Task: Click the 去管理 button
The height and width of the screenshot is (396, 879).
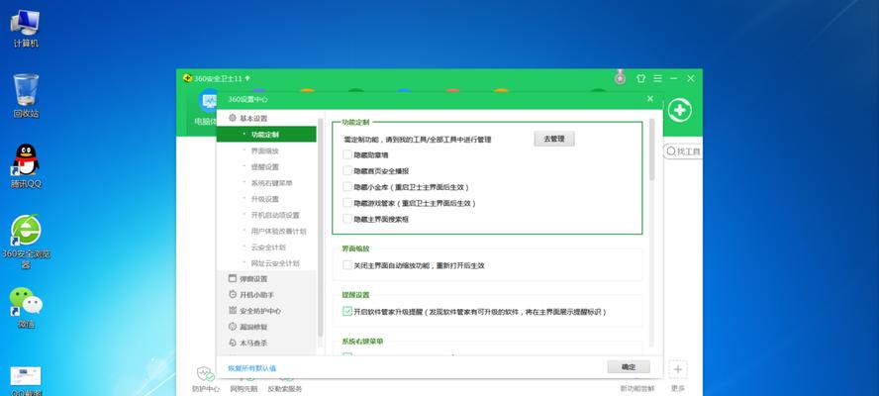Action: coord(554,140)
